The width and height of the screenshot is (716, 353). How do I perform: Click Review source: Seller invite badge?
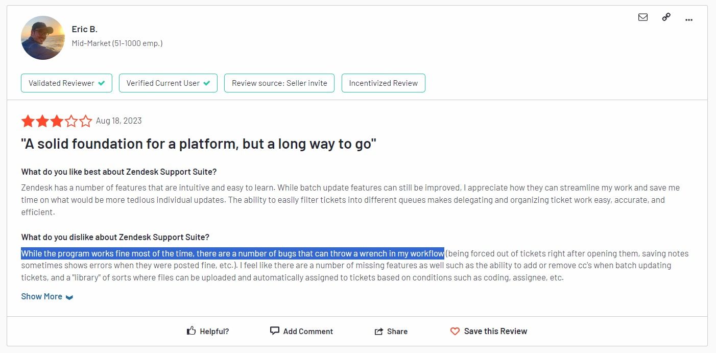(x=279, y=83)
